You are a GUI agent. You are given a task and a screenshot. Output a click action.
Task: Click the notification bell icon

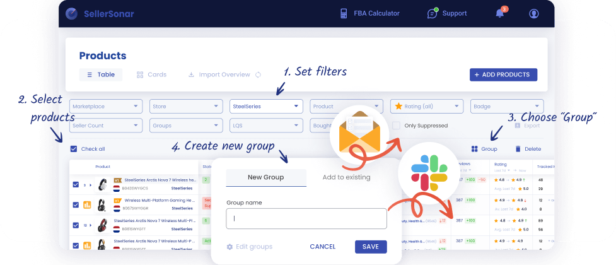coord(500,13)
